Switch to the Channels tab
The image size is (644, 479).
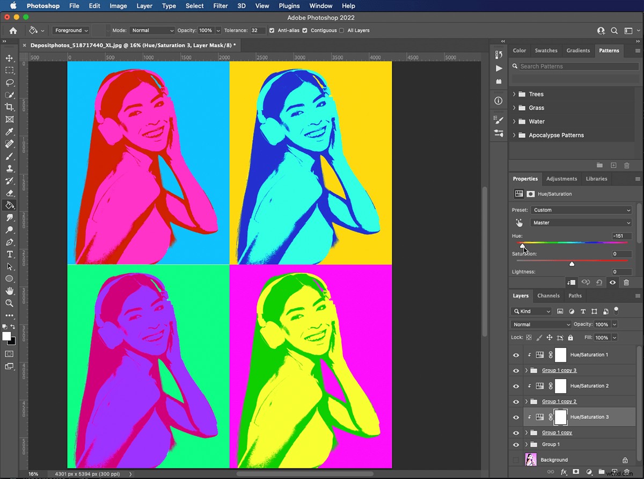pos(548,296)
